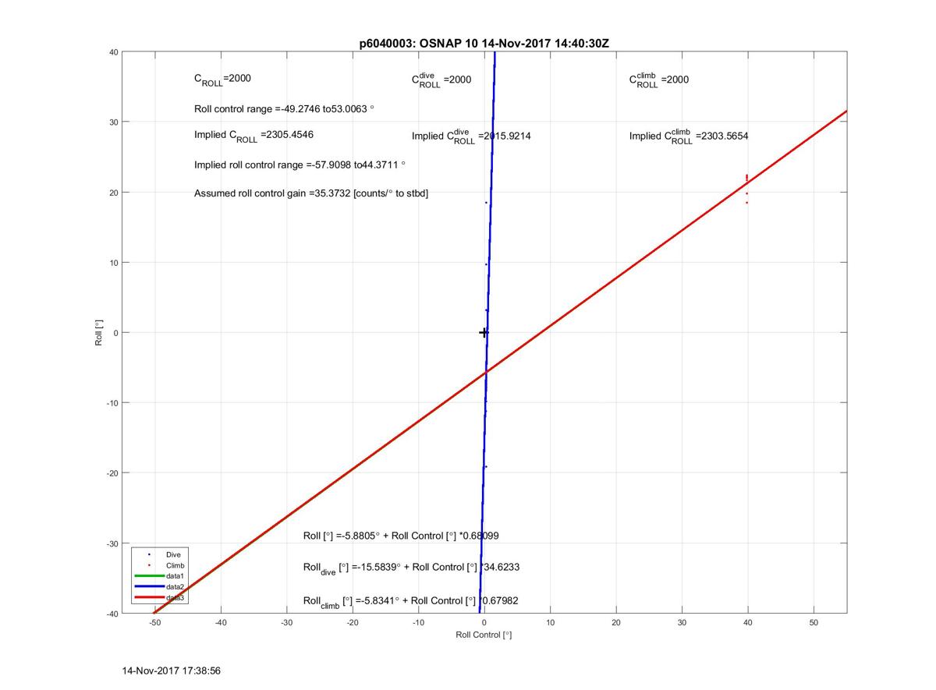The height and width of the screenshot is (690, 936).
Task: Click the x-axis tick label 30
Action: tap(682, 623)
